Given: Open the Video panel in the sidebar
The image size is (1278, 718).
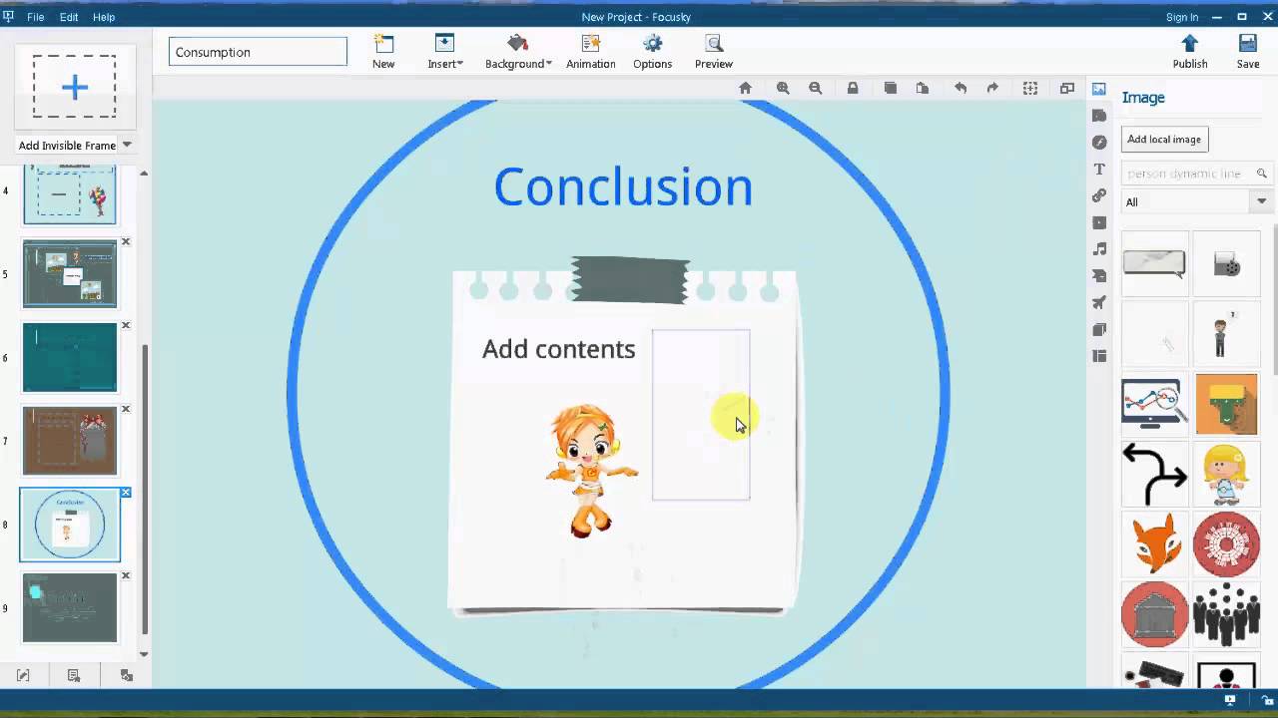Looking at the screenshot, I should coord(1099,222).
